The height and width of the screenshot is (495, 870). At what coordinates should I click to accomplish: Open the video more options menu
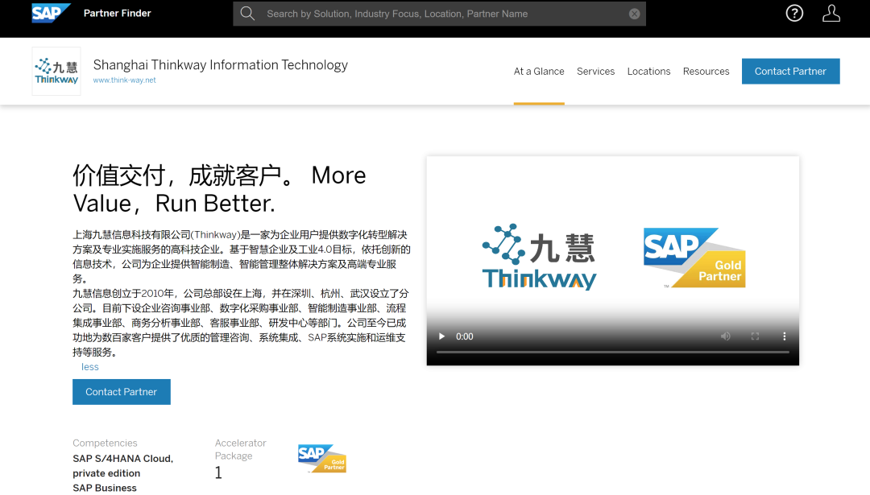point(784,336)
